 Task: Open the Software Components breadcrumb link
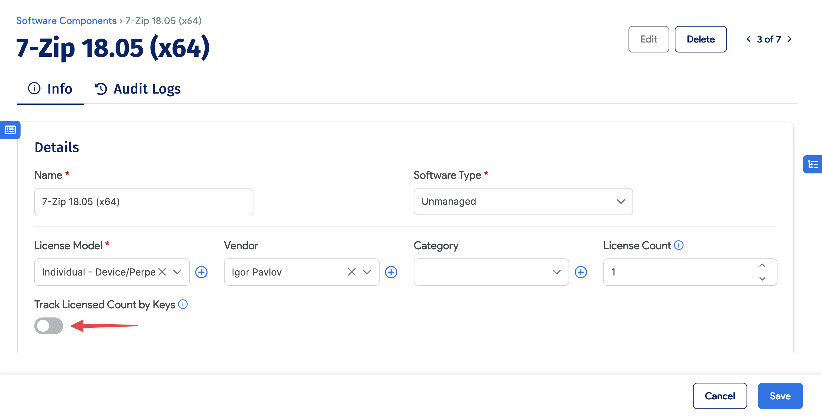67,21
